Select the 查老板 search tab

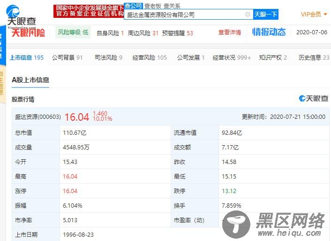[153, 6]
